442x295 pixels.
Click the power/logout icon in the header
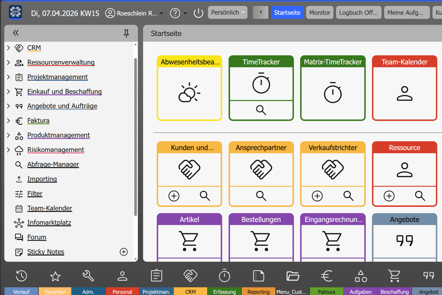coord(198,12)
